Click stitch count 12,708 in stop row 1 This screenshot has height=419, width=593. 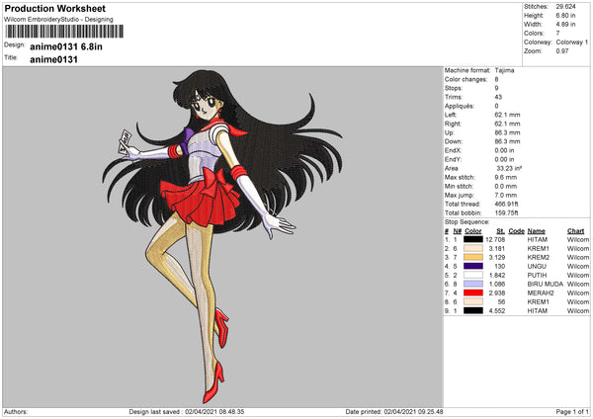(x=495, y=239)
